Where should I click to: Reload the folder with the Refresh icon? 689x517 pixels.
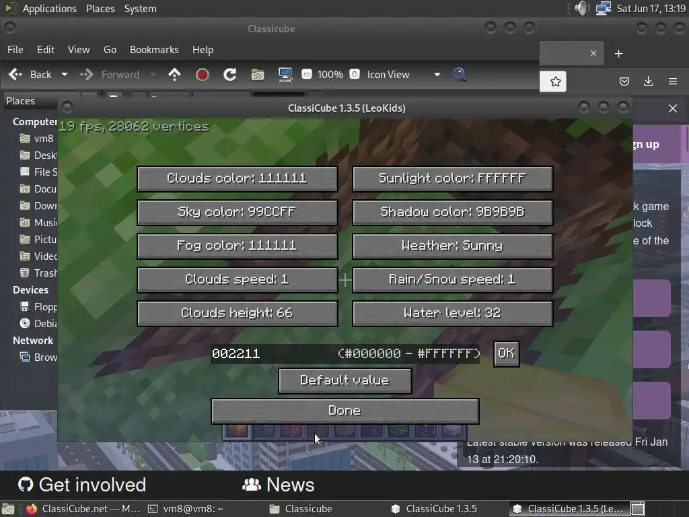[230, 75]
